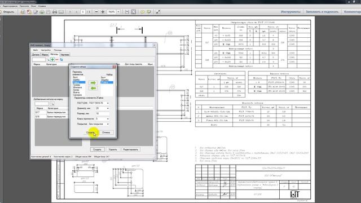
Task: Open the Настройки menu in KMD Assistant
Action: tap(46, 50)
